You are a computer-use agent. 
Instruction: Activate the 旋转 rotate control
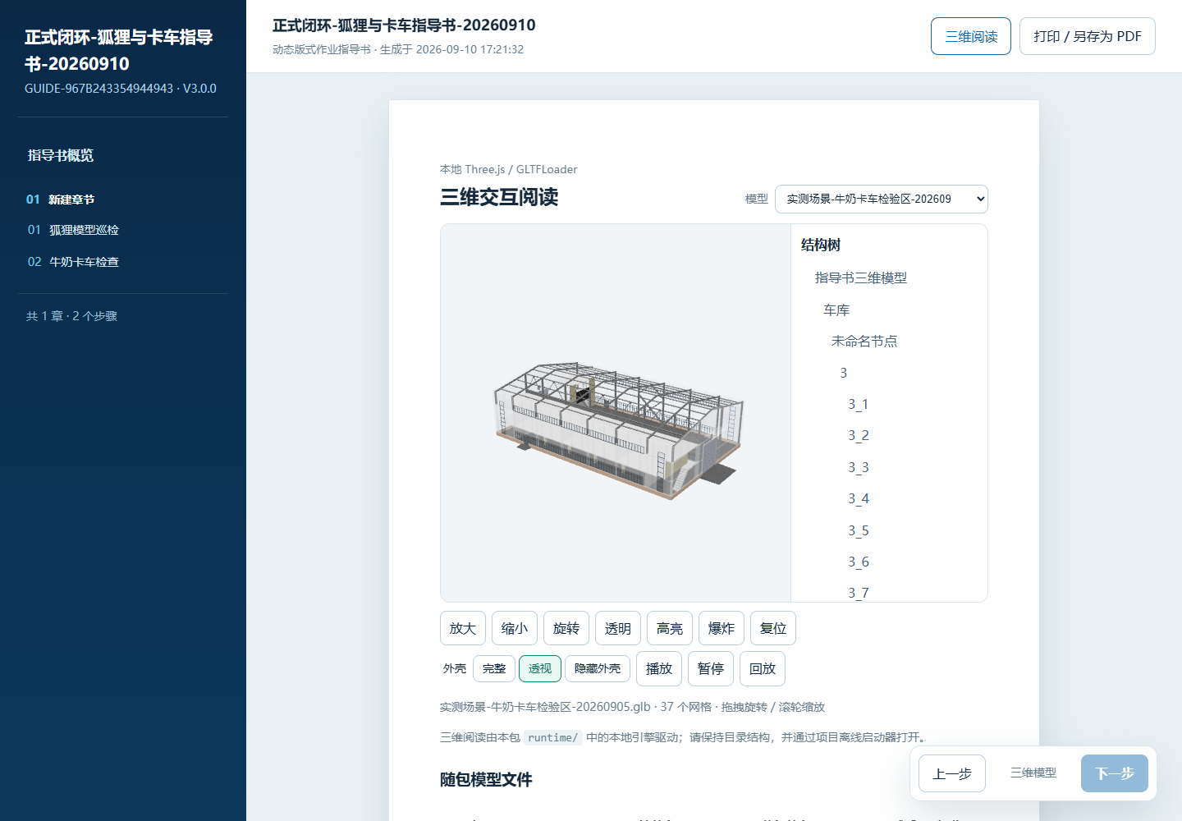566,628
